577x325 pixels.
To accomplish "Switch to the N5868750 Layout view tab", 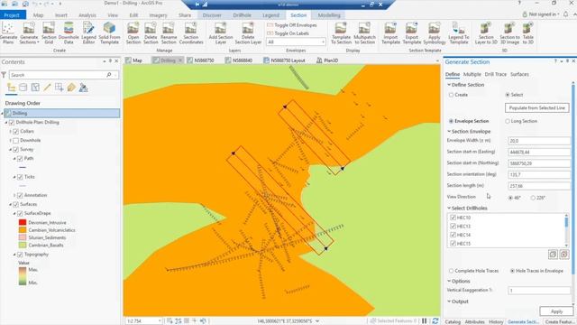I will coord(284,60).
